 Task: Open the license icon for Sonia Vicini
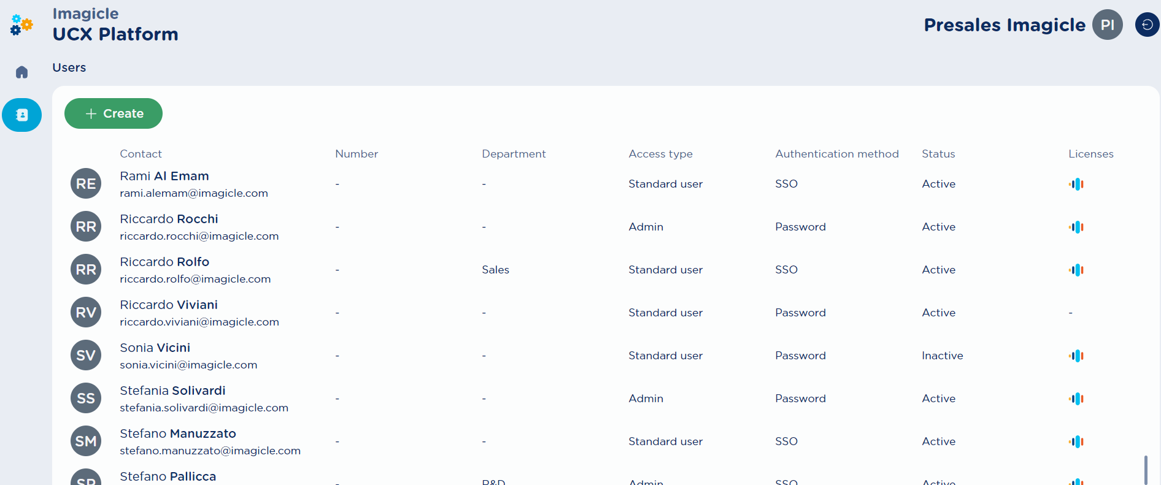pyautogui.click(x=1076, y=356)
